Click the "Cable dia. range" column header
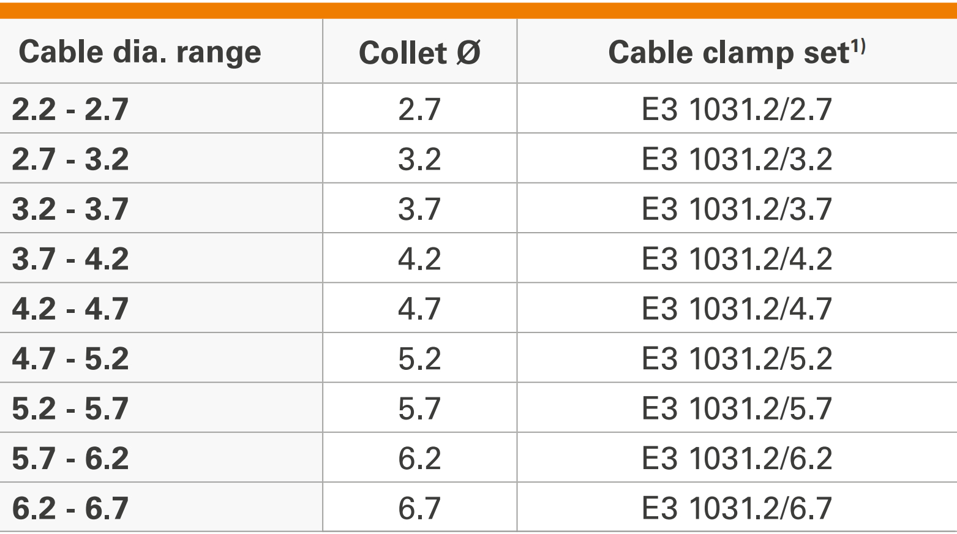This screenshot has height=534, width=957. point(140,52)
